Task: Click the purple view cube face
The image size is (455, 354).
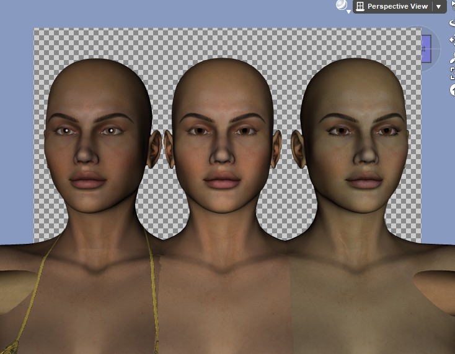Action: click(426, 49)
